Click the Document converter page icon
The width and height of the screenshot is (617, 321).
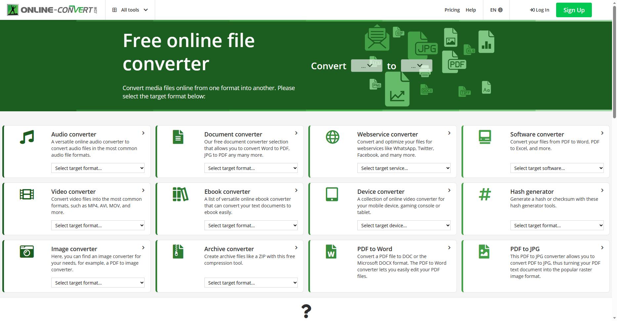tap(178, 136)
